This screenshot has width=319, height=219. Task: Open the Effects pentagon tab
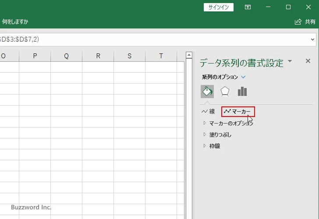225,92
